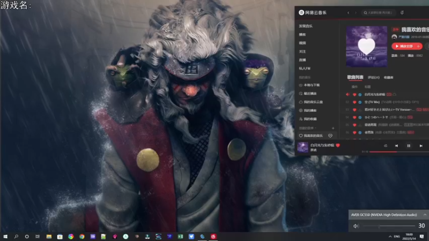Open 最近播放 in the sidebar

(308, 93)
